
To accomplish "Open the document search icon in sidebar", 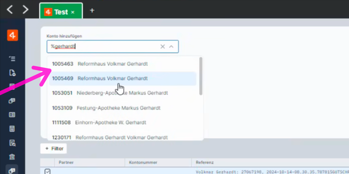I will (x=12, y=143).
